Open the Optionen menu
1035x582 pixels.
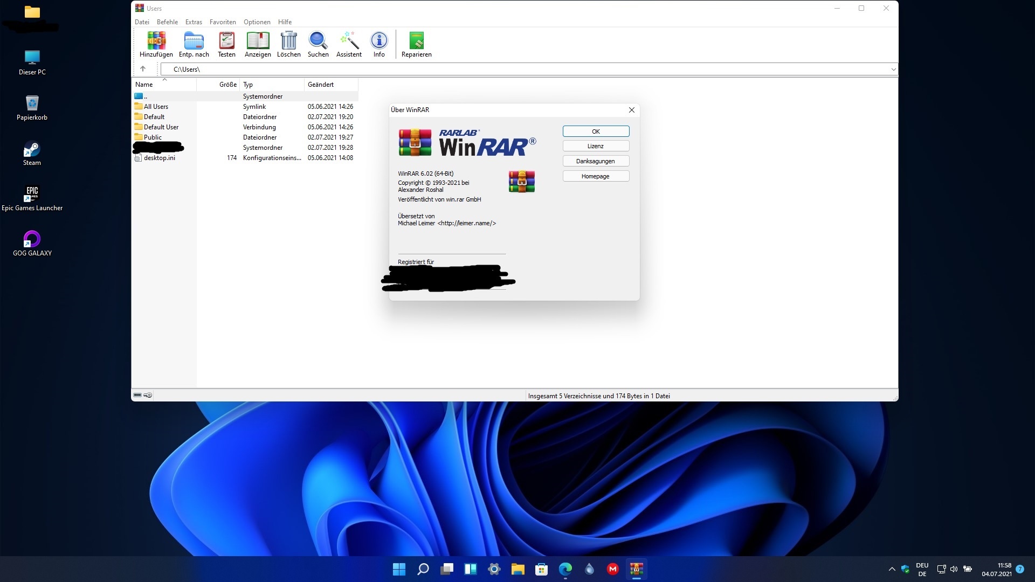coord(257,22)
